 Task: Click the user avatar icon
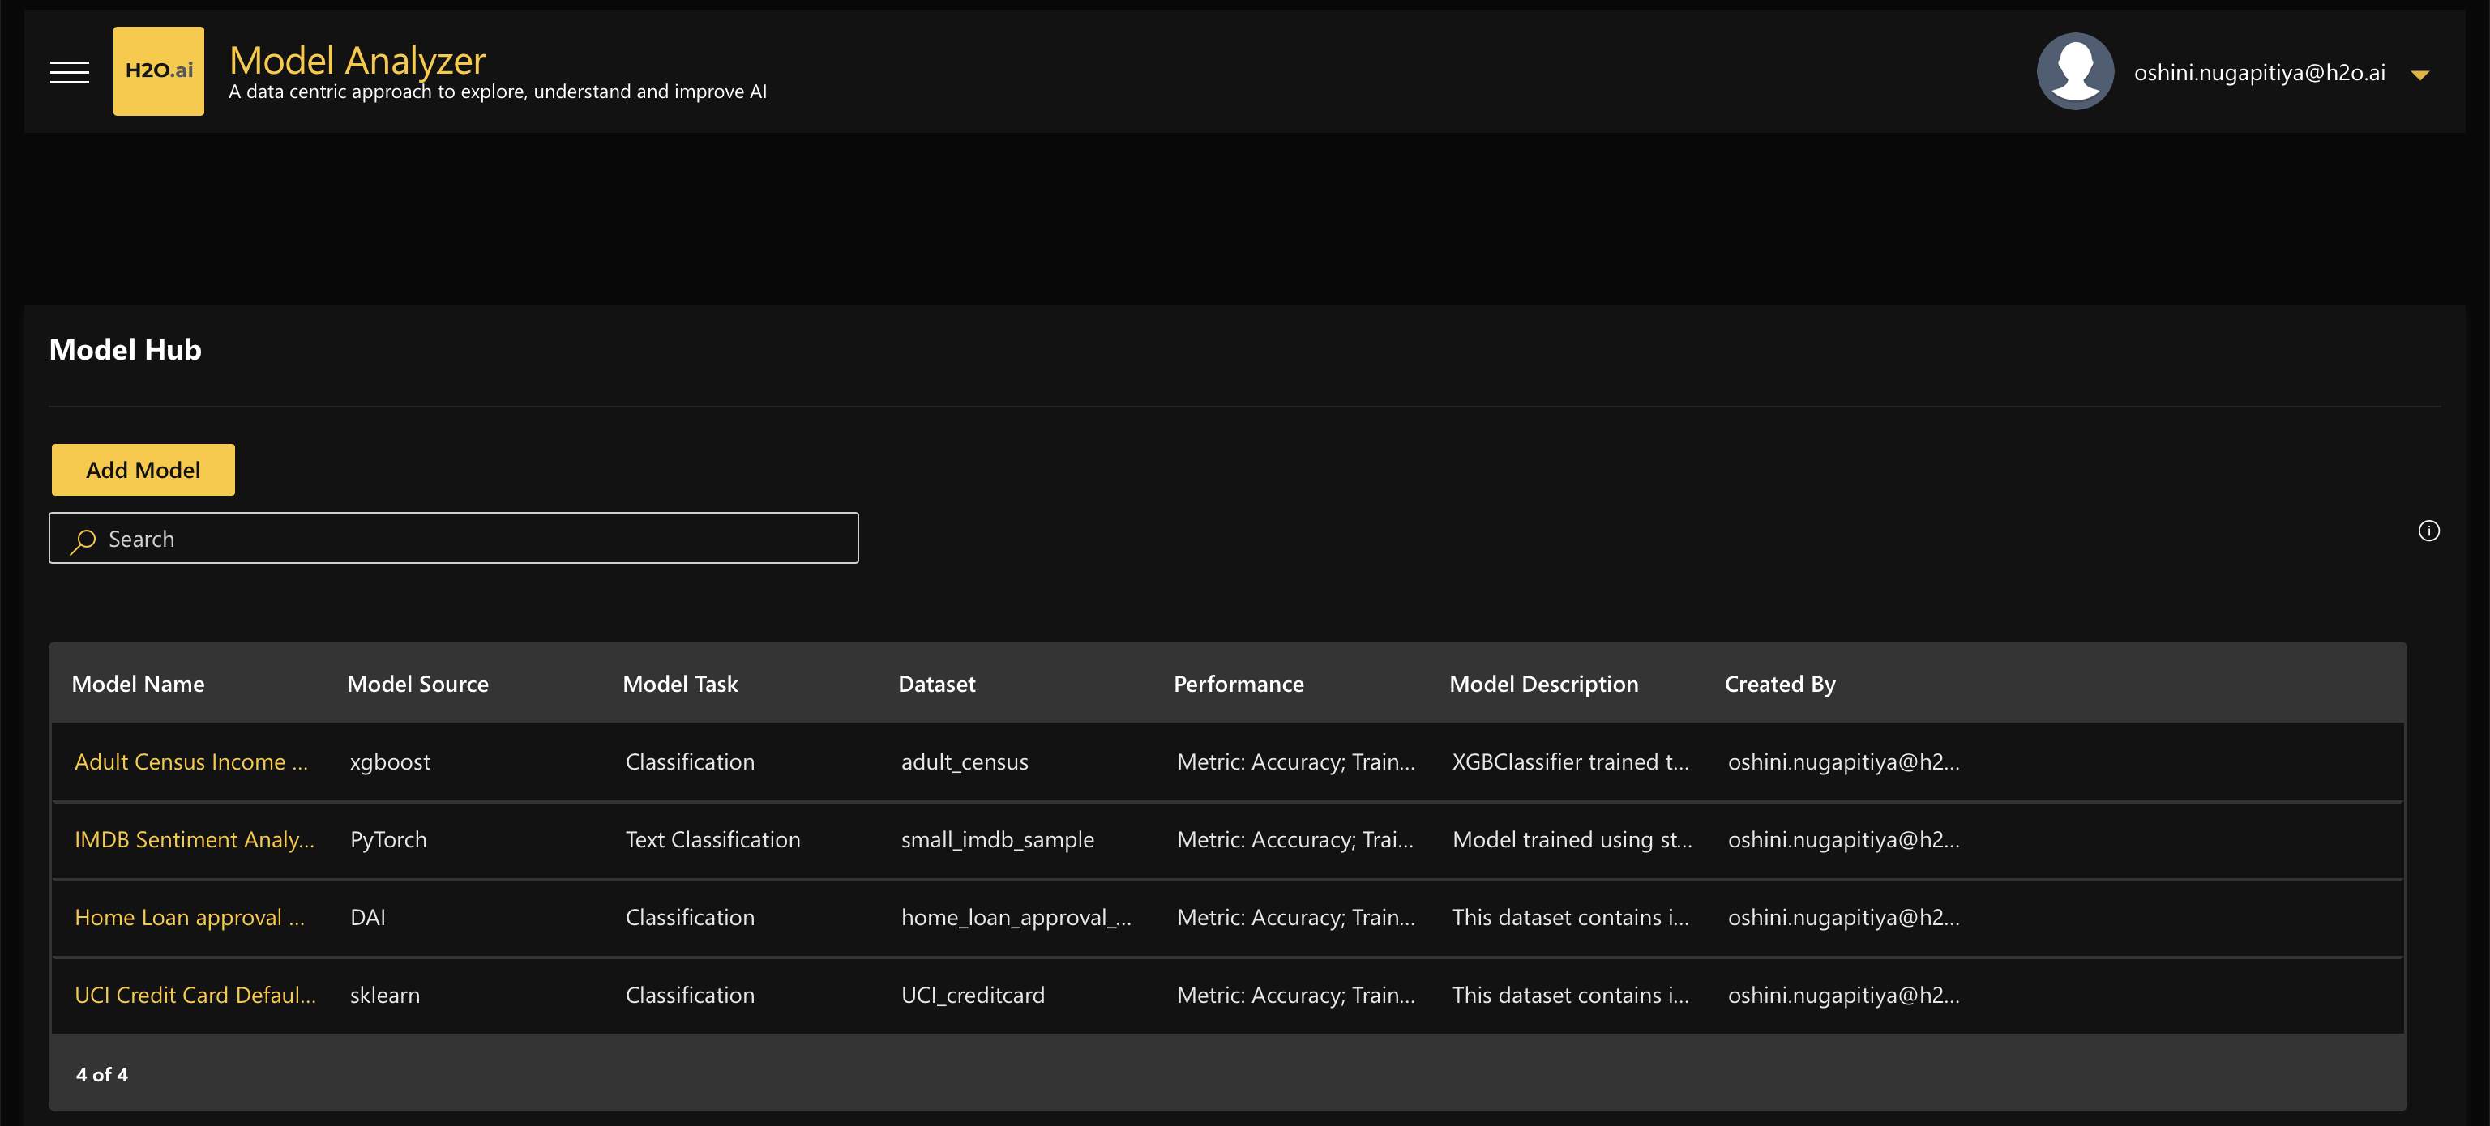(x=2074, y=71)
